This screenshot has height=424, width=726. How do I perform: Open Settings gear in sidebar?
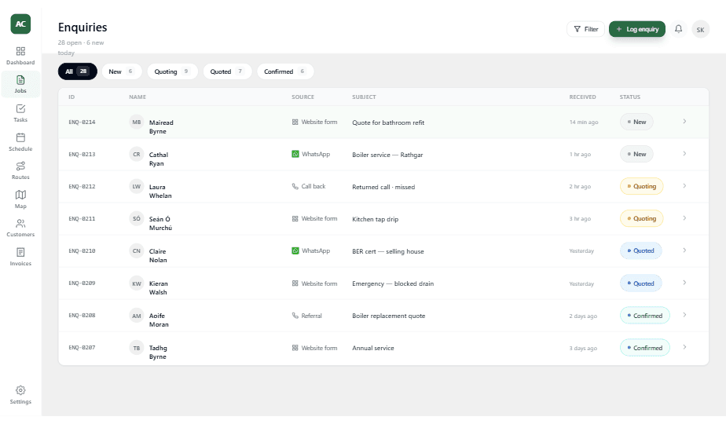[x=20, y=390]
